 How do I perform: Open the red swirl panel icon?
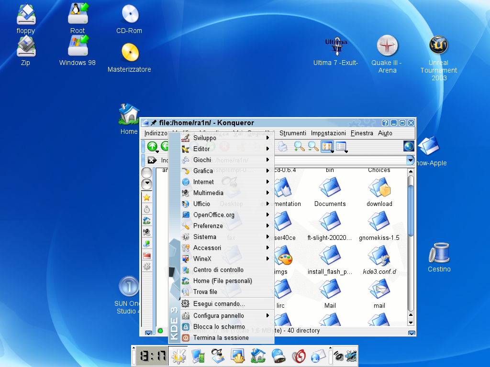(x=299, y=356)
